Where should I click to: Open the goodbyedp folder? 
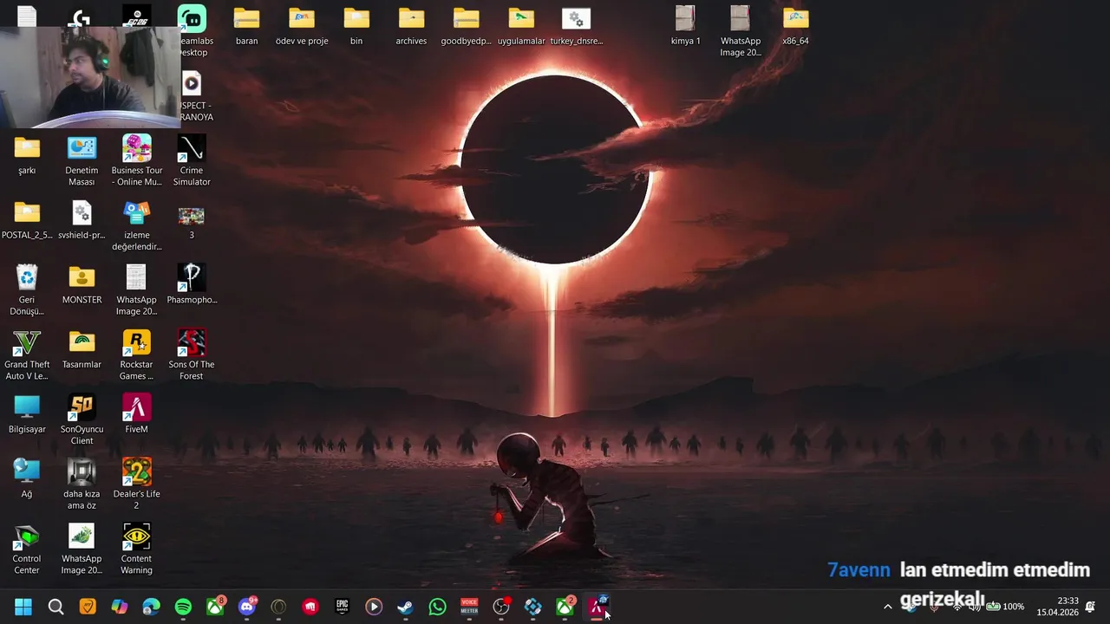[466, 26]
